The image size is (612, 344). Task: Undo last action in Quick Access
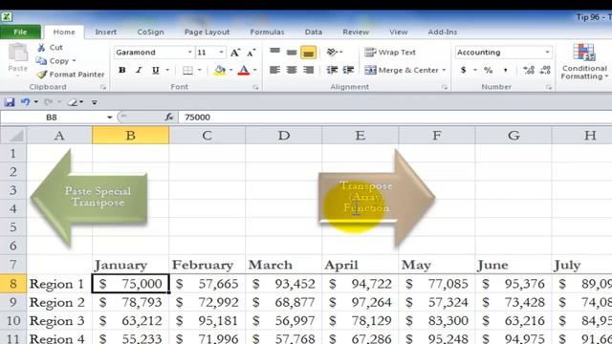pyautogui.click(x=26, y=102)
